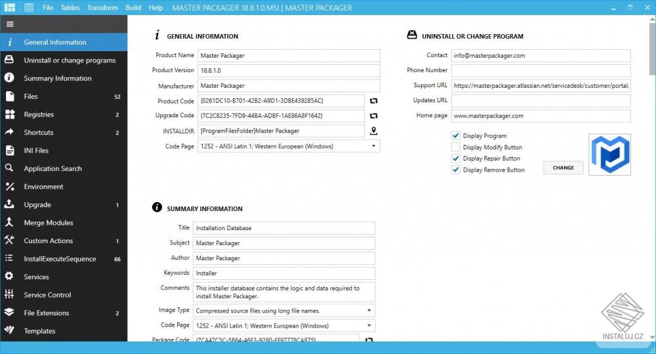Click in the Manufacturer field
Image resolution: width=656 pixels, height=354 pixels.
(x=289, y=86)
